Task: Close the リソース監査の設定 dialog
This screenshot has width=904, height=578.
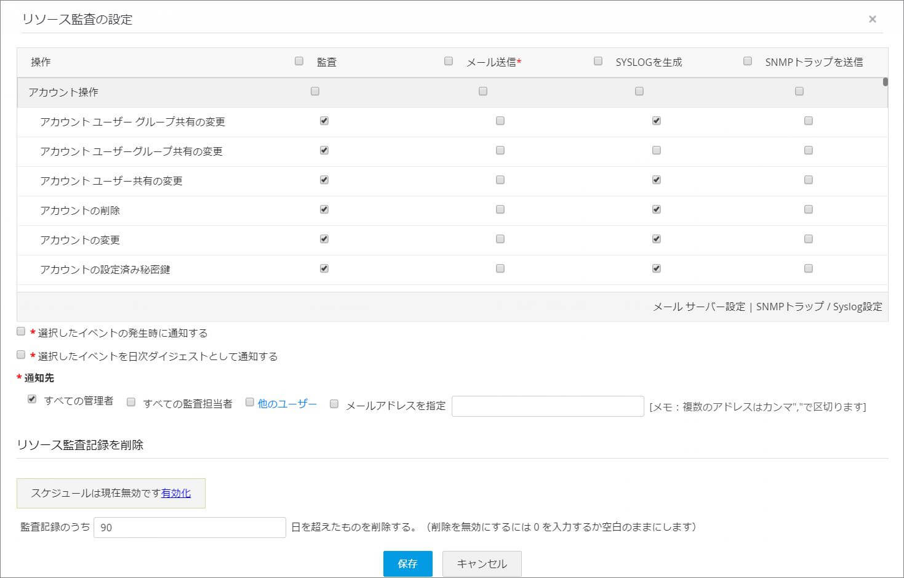Action: [872, 19]
